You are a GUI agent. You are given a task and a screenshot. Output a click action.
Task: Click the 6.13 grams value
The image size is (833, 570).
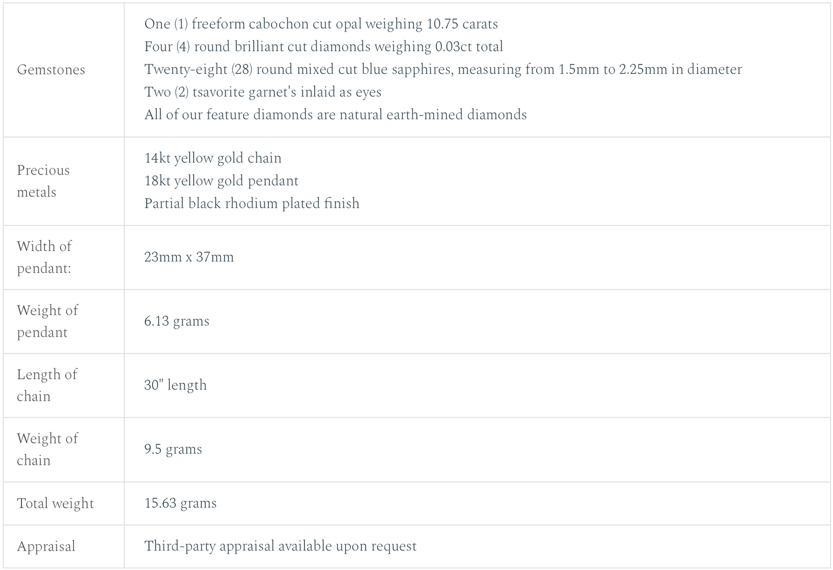[176, 321]
